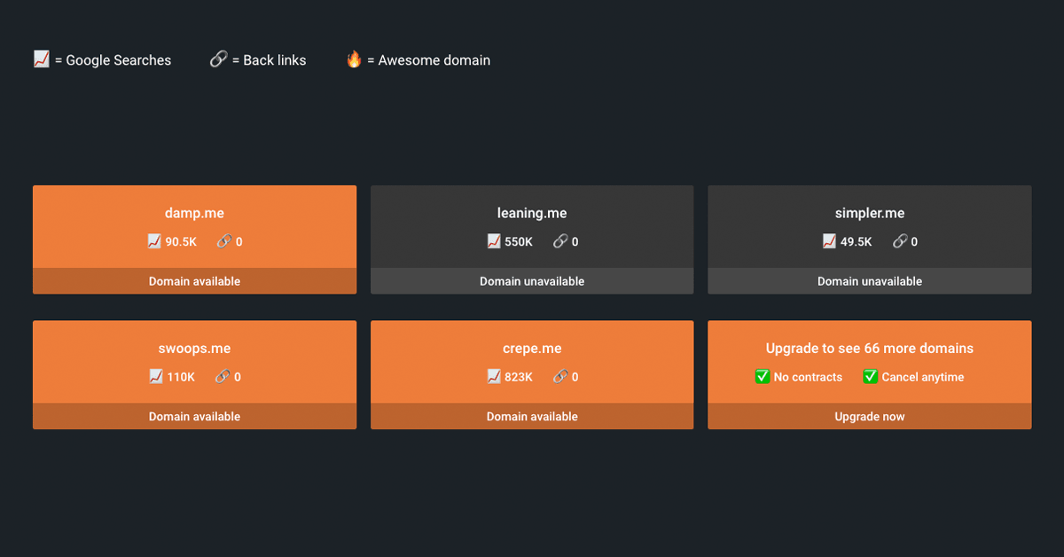
Task: Click the backlink chain icon on leaning.me card
Action: tap(560, 241)
